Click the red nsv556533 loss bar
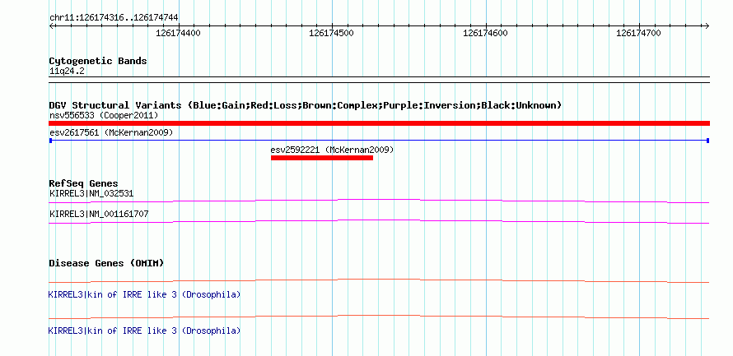Viewport: 733px width, 356px height. (379, 123)
